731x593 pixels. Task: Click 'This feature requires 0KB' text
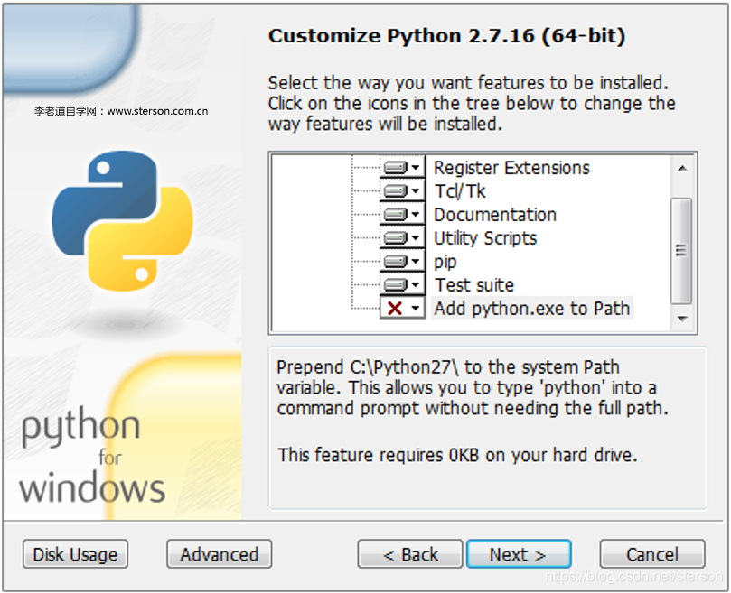(457, 455)
